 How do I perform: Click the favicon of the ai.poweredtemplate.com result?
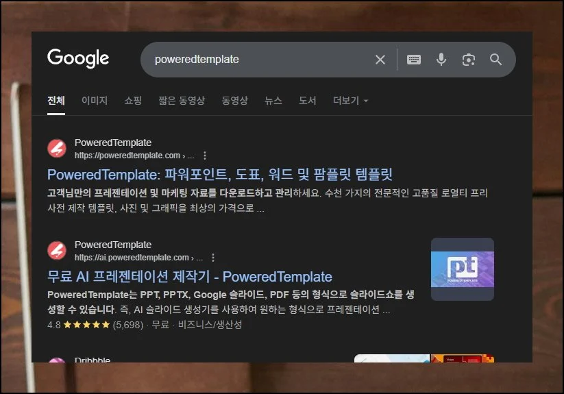(x=57, y=251)
